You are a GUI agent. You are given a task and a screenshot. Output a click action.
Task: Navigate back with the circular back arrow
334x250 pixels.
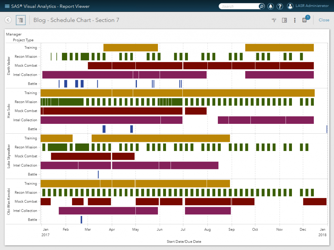8,20
